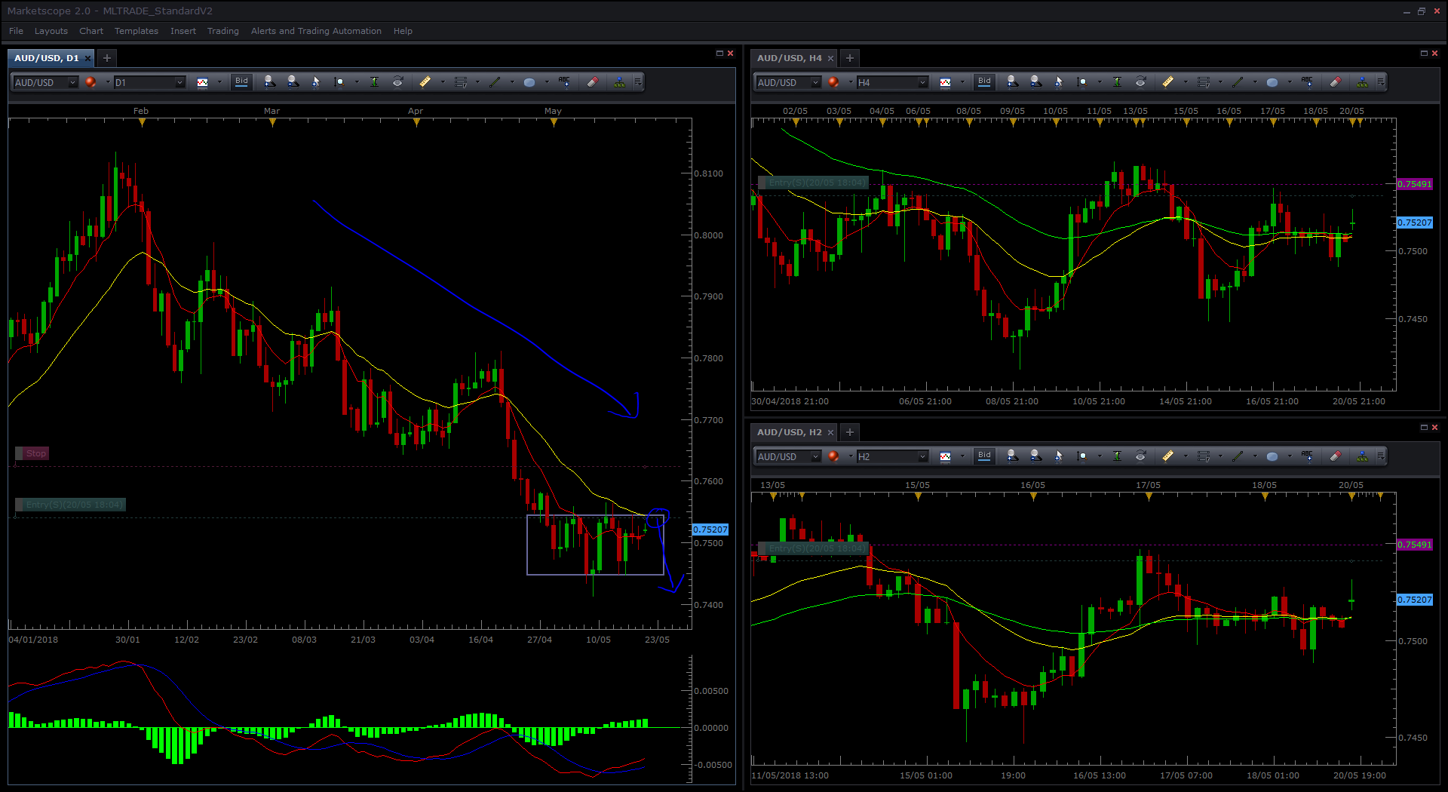Screen dimensions: 1448x792
Task: Click the 0.75207 price marker on D1 axis
Action: tap(710, 530)
